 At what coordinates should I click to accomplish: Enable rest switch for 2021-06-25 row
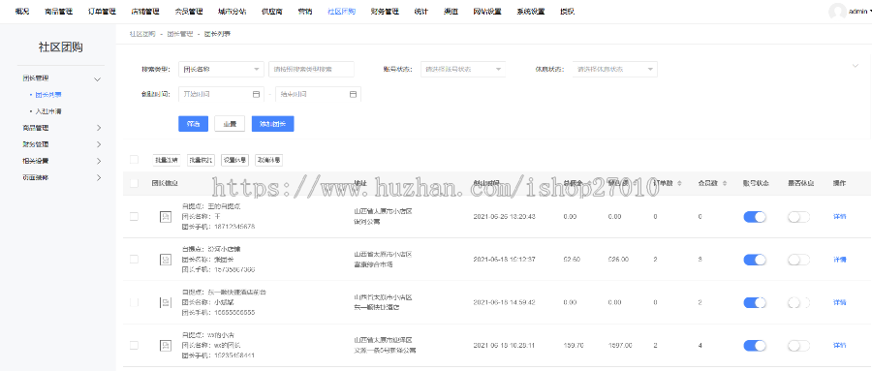(x=798, y=216)
